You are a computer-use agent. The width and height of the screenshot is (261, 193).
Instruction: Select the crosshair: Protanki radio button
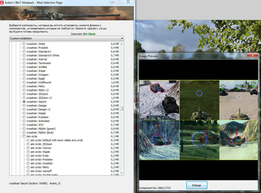pos(24,48)
